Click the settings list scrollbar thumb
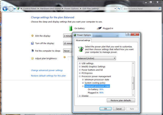The width and height of the screenshot is (163, 115). point(133,83)
